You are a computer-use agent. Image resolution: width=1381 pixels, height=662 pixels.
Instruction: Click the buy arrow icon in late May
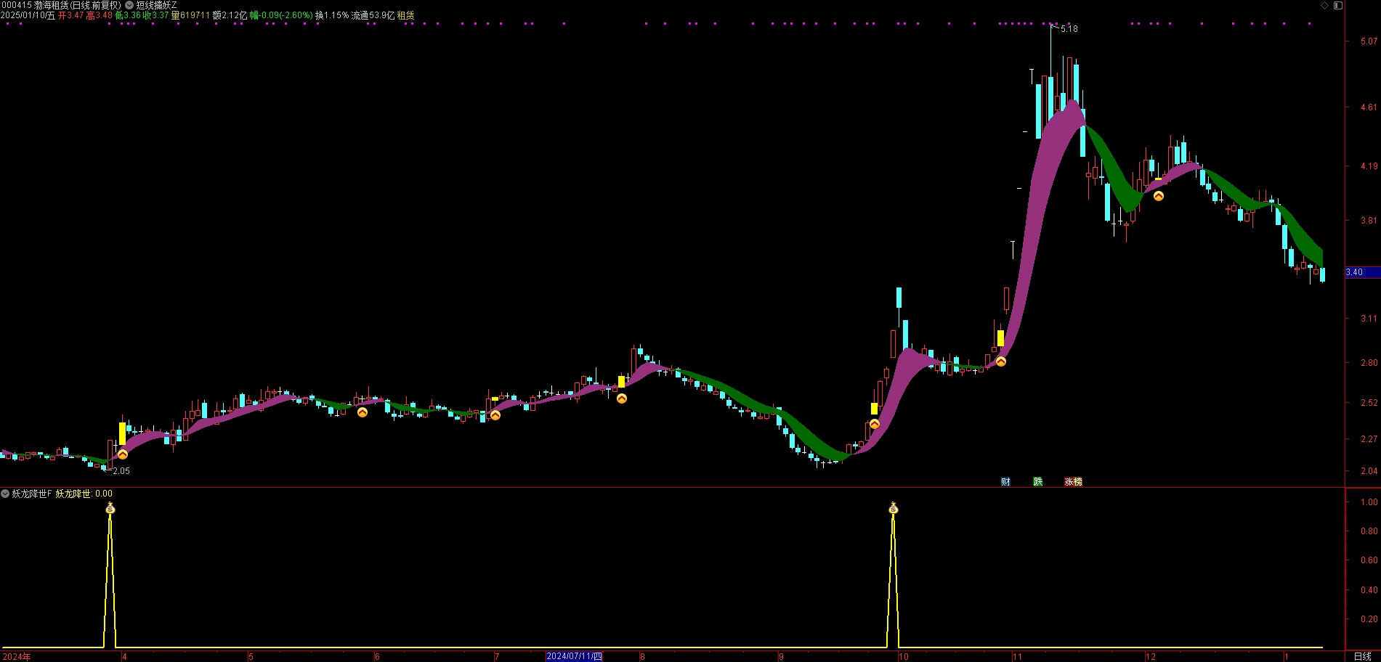(363, 412)
